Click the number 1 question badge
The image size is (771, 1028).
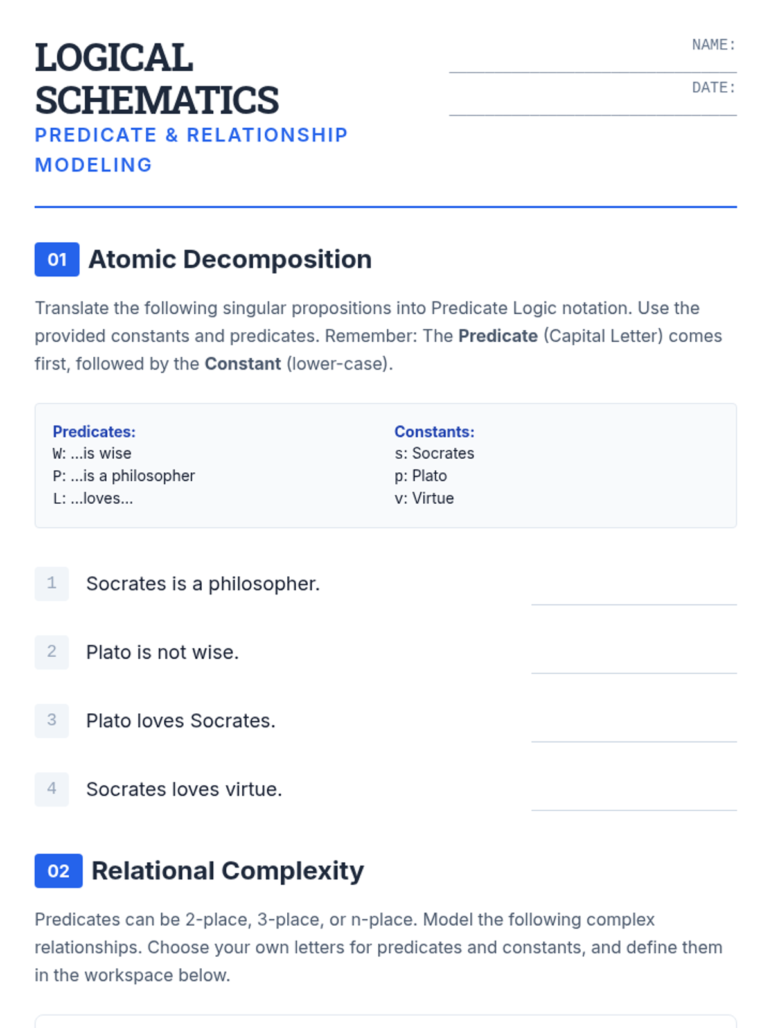point(51,583)
